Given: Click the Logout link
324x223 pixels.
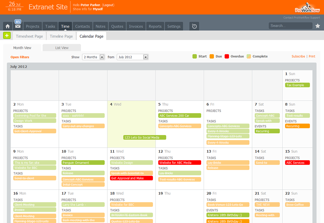Looking at the screenshot, I should [x=108, y=5].
